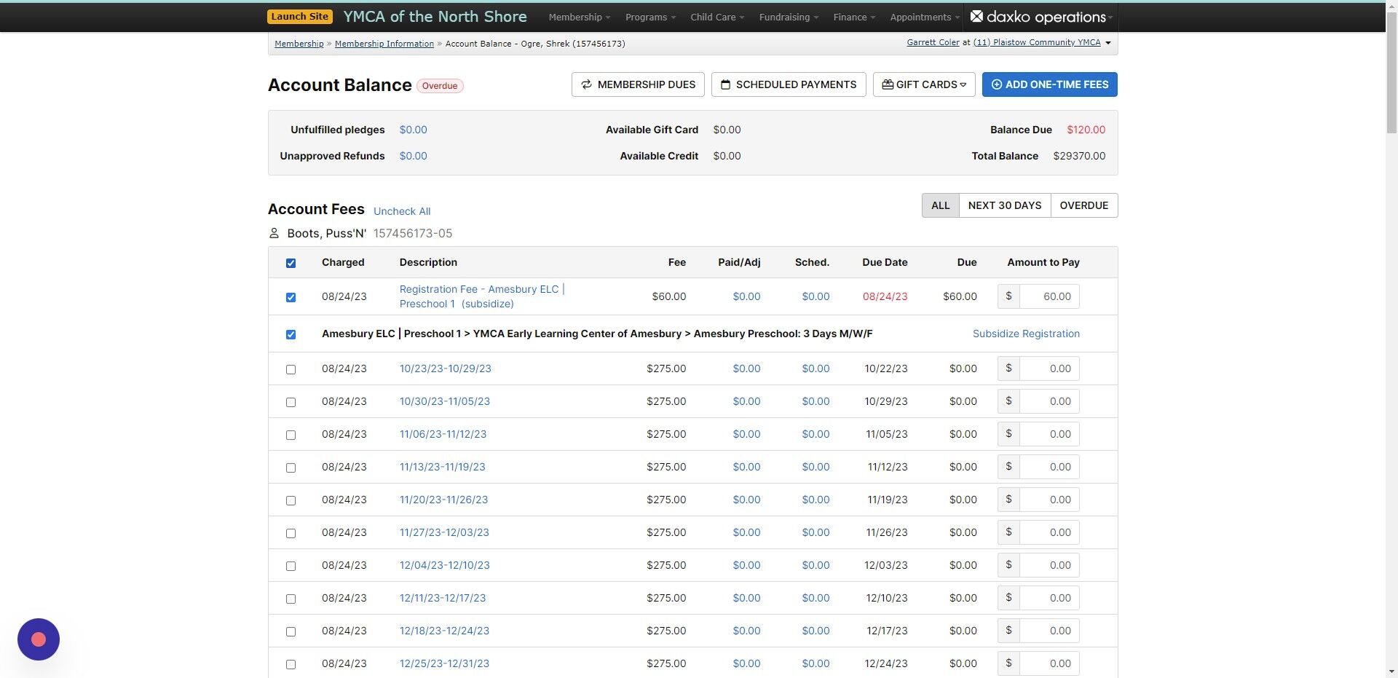This screenshot has width=1398, height=678.
Task: Click the person icon beside Boots, Puss'N'
Action: pos(274,233)
